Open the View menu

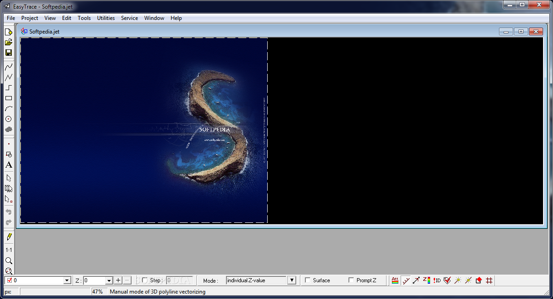50,18
